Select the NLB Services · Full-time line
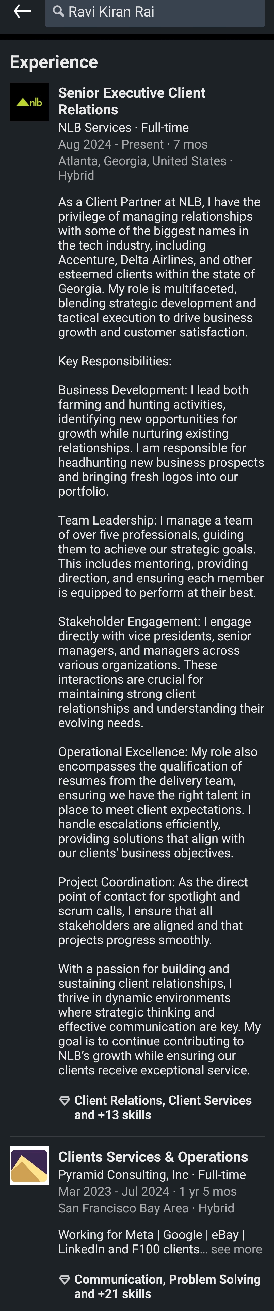The height and width of the screenshot is (1311, 274). [x=124, y=127]
